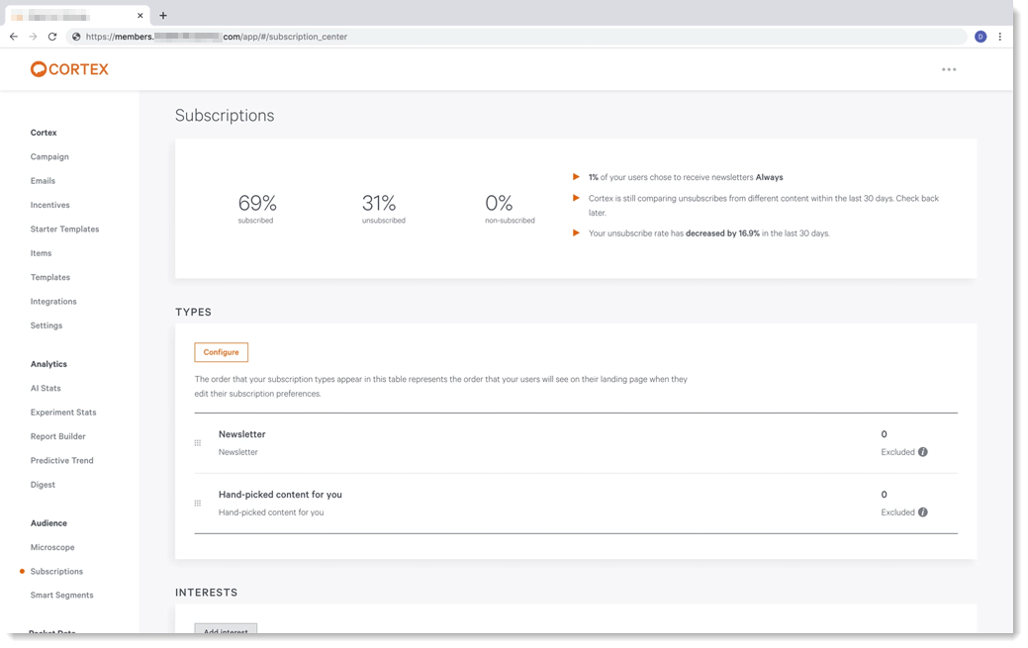Image resolution: width=1028 pixels, height=648 pixels.
Task: Click the site info icon in address bar
Action: tap(76, 37)
